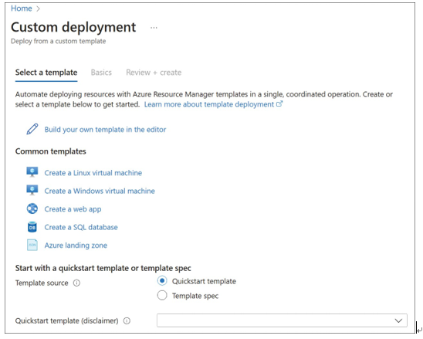Image resolution: width=423 pixels, height=339 pixels.
Task: Select the Template spec radio button
Action: coord(162,296)
